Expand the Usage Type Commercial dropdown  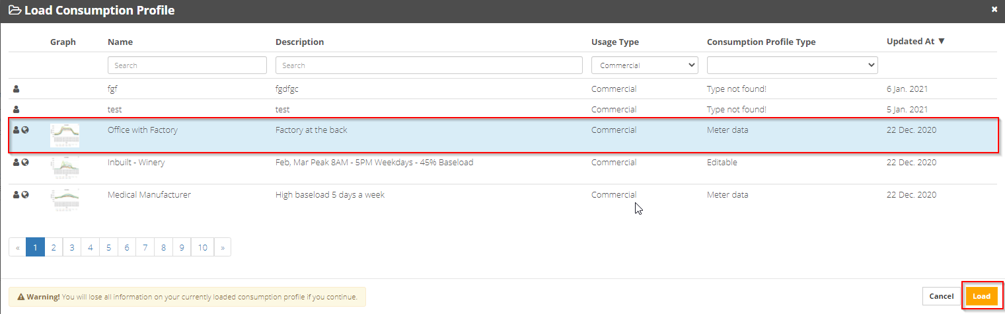(645, 65)
